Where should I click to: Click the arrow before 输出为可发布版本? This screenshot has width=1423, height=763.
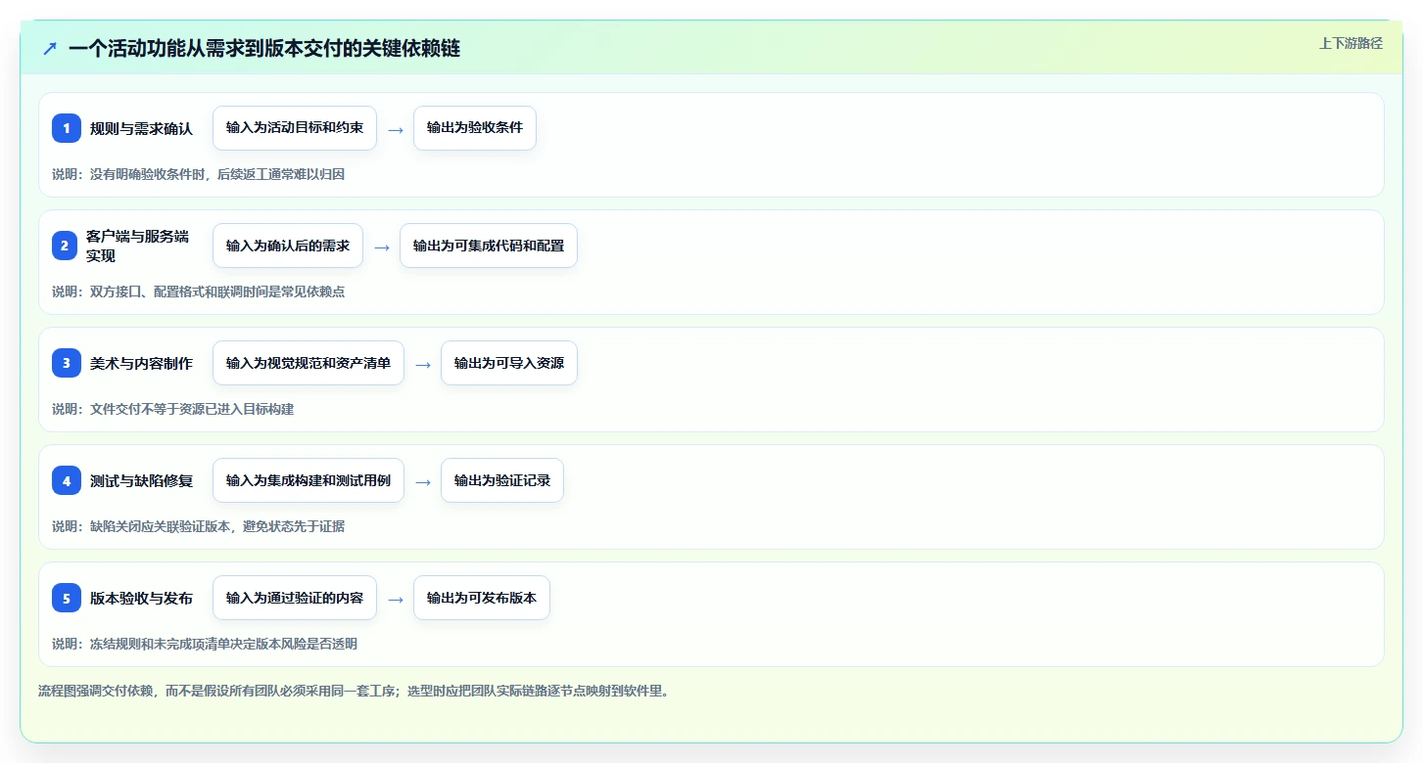[396, 599]
